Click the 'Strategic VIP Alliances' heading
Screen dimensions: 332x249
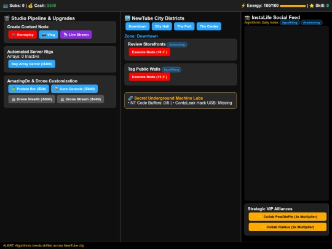[x=270, y=209]
